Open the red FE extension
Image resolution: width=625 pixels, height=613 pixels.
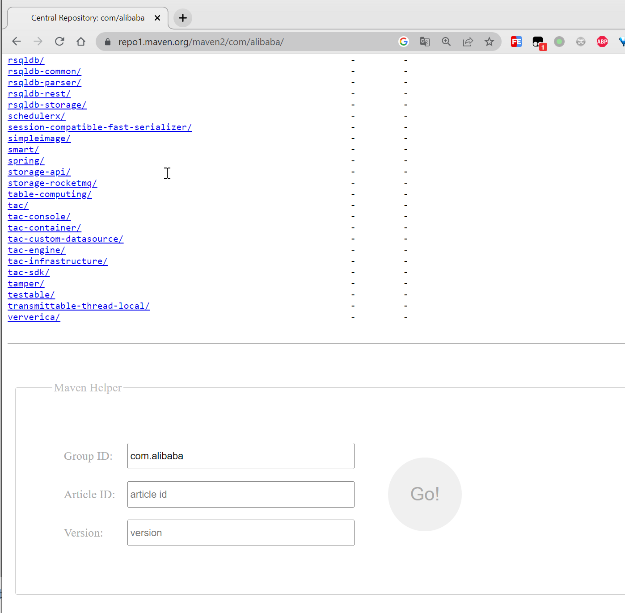pyautogui.click(x=516, y=42)
